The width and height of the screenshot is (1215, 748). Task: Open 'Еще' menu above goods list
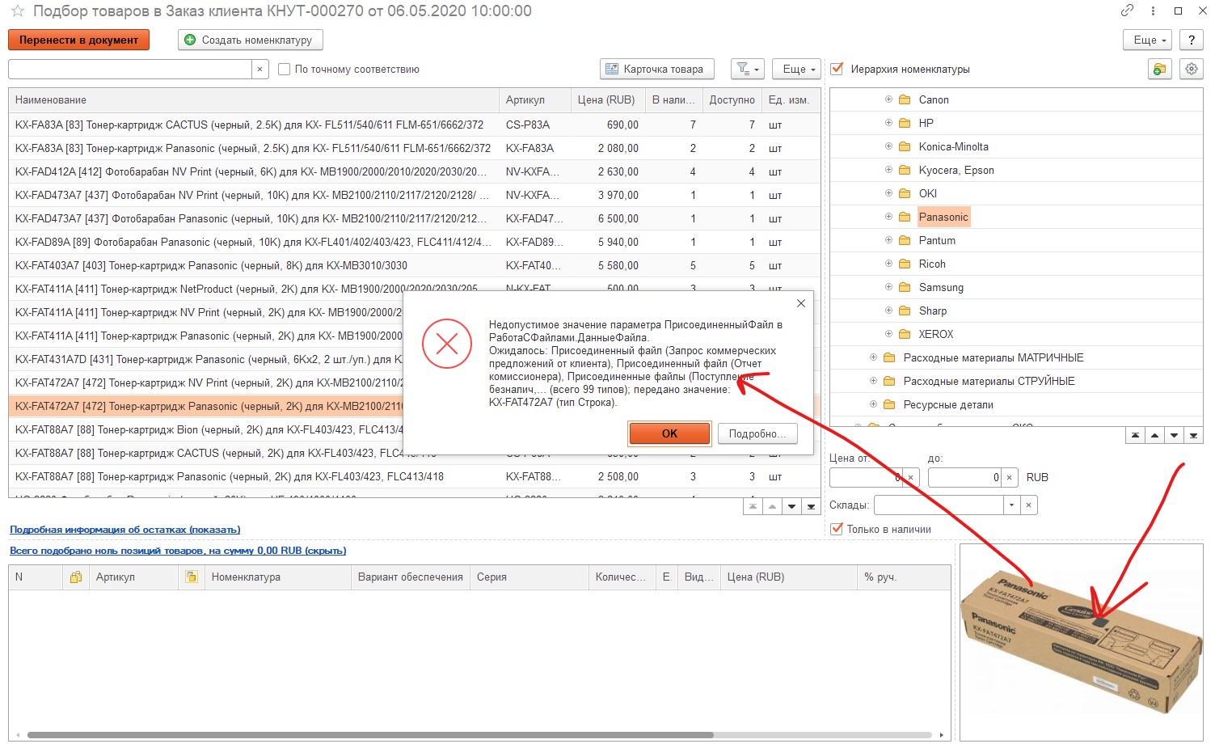(797, 70)
